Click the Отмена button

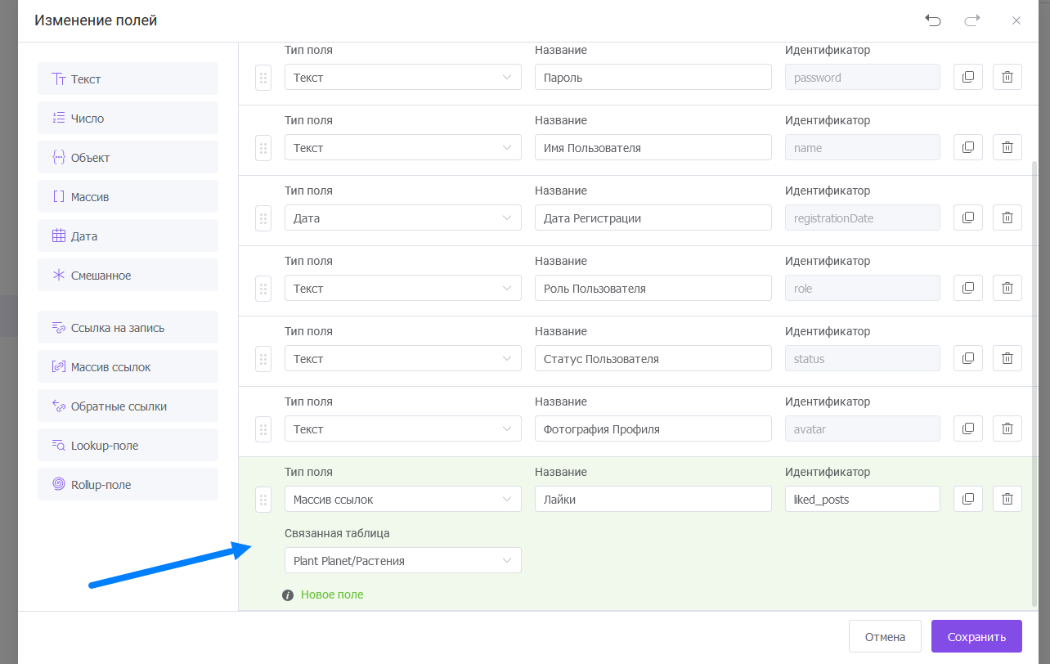point(885,636)
